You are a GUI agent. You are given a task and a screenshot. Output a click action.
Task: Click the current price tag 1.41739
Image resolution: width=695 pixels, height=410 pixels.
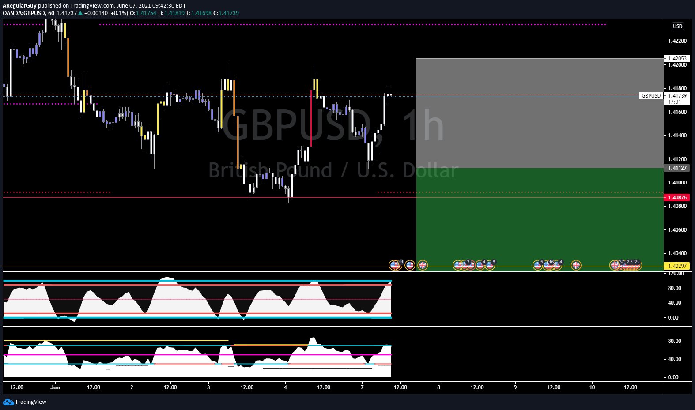point(677,95)
